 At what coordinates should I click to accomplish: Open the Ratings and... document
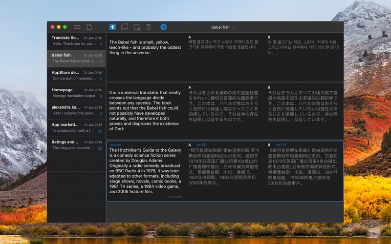[77, 145]
